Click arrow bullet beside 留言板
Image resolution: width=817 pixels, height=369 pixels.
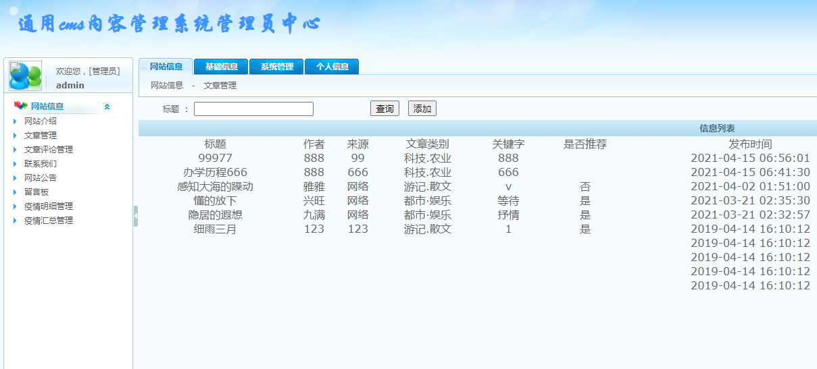[x=15, y=192]
